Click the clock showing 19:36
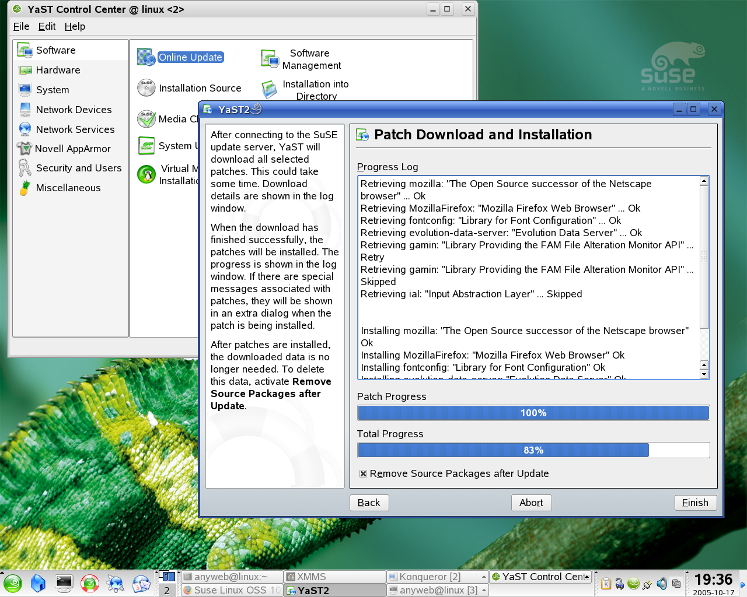This screenshot has height=597, width=747. pos(713,580)
